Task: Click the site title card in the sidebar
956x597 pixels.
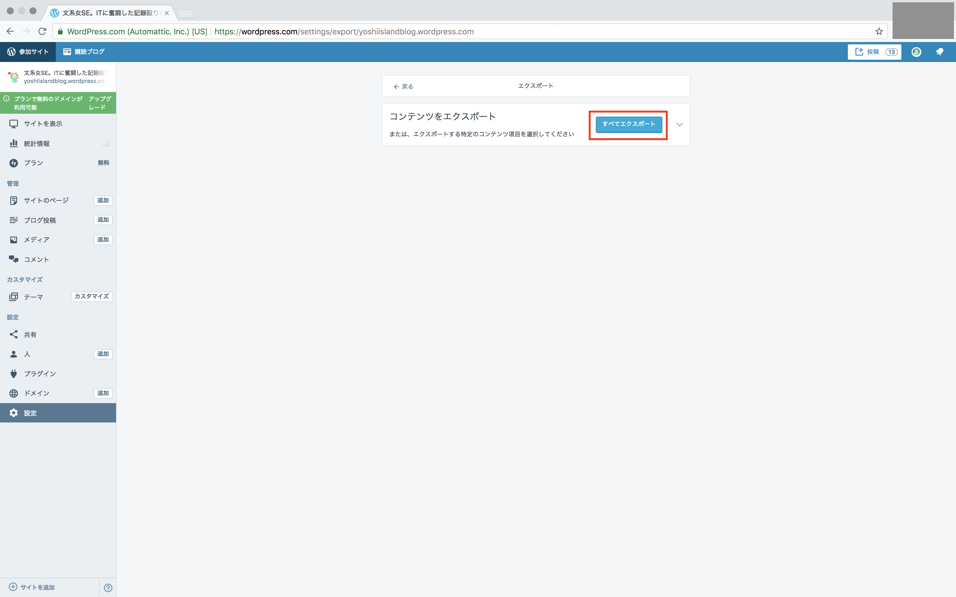Action: [58, 76]
